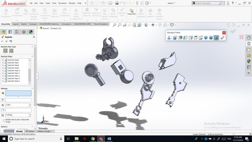
Task: Click the Zoom to Area icon
Action: [120, 25]
